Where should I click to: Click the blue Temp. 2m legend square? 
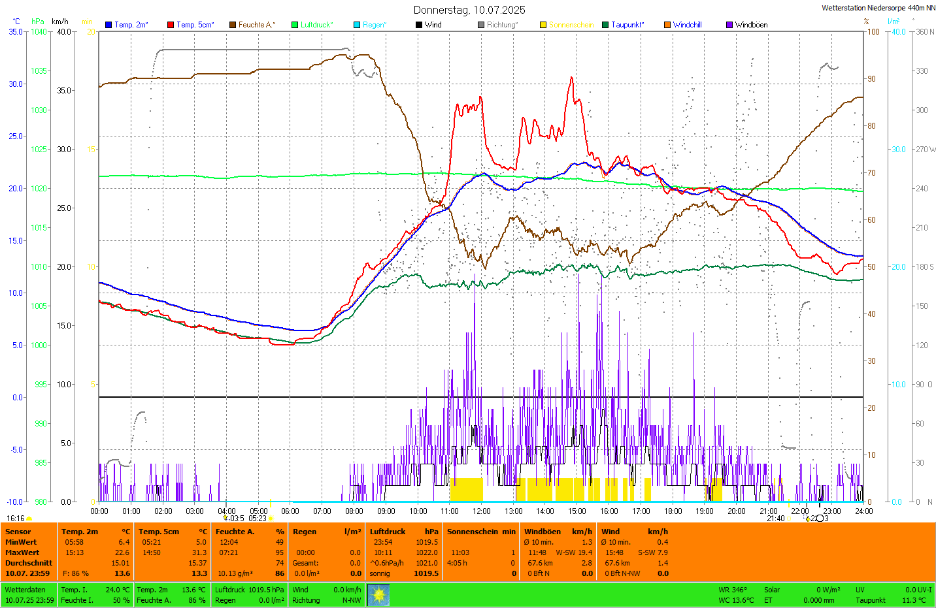109,25
